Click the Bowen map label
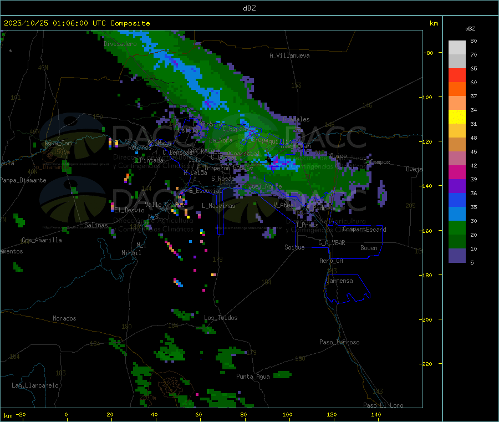This screenshot has height=422, width=499. pos(369,248)
